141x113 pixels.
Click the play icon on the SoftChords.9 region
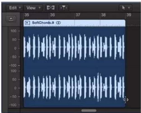pos(27,23)
